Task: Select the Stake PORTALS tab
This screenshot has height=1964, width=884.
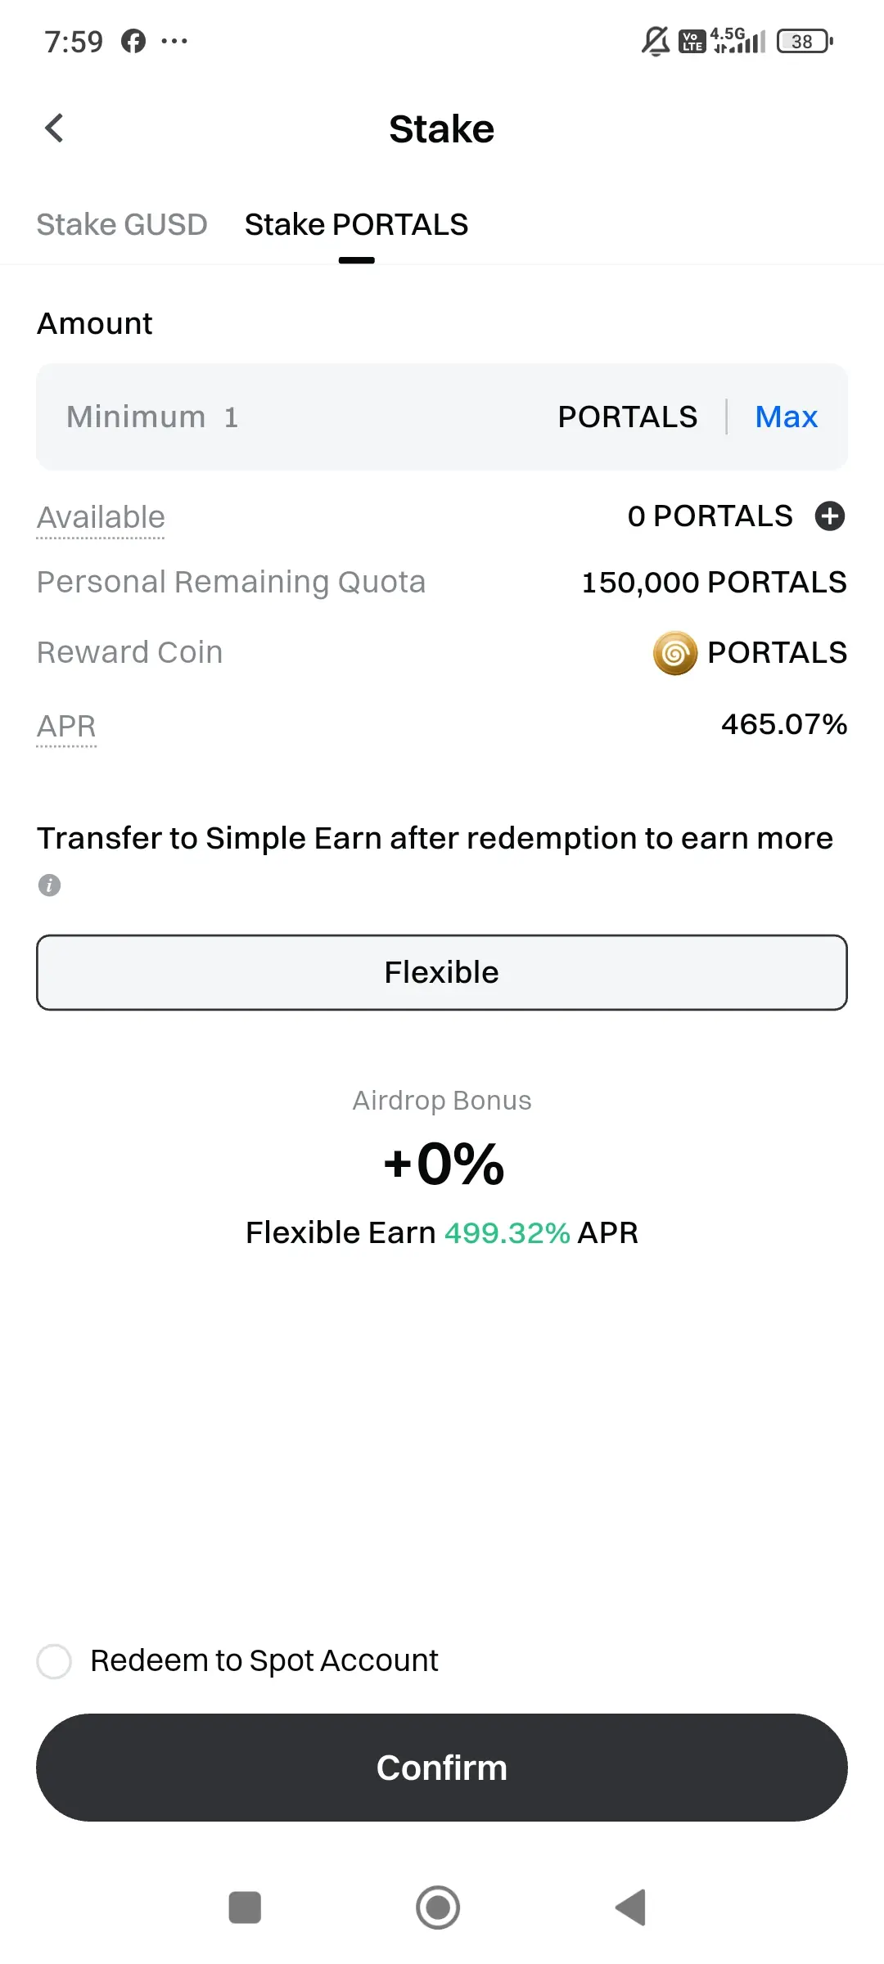Action: coord(356,224)
